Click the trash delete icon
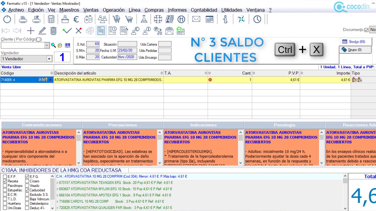 53,31
